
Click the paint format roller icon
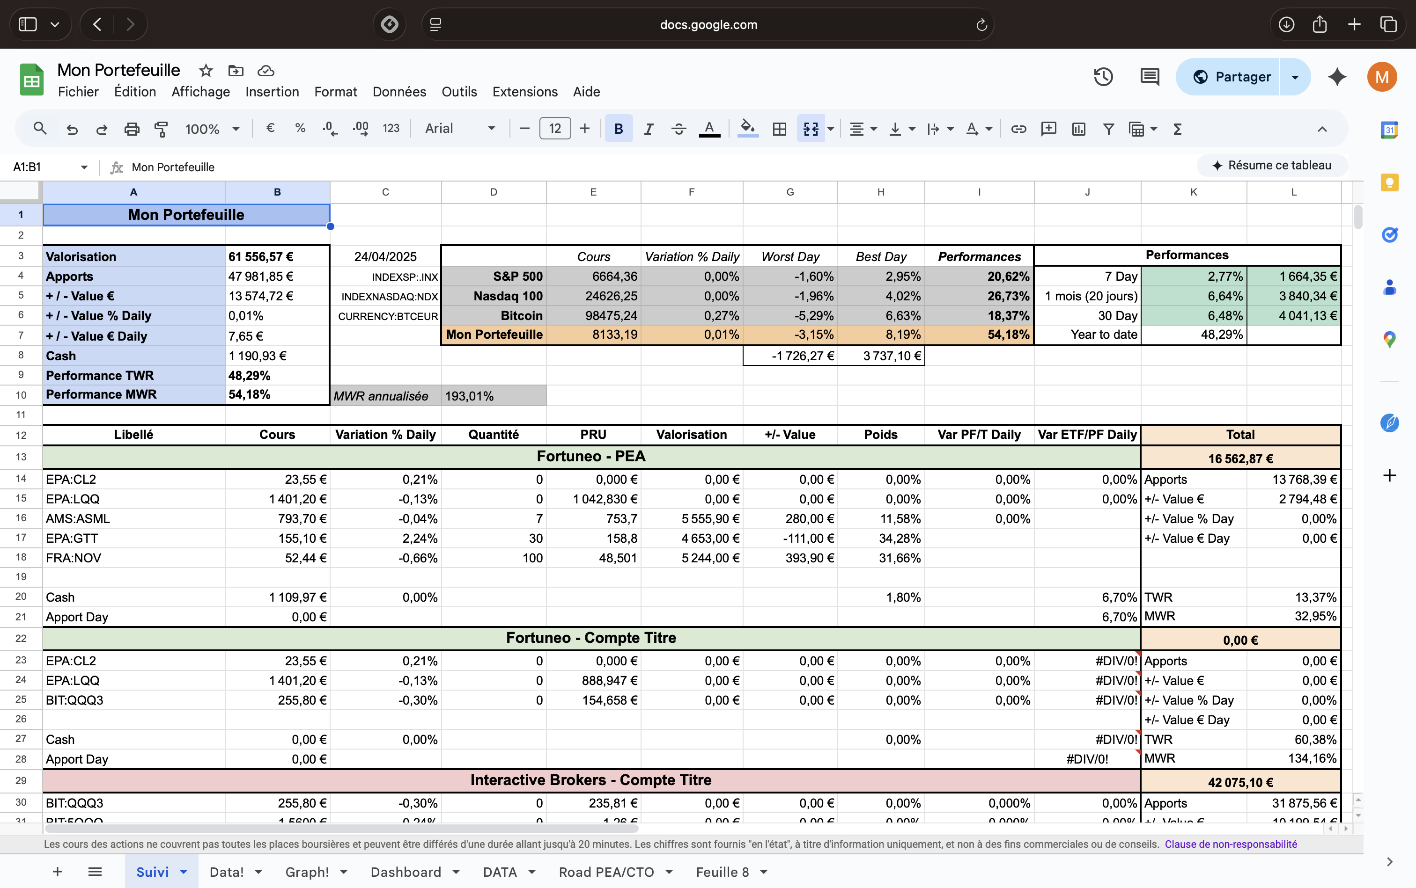coord(161,129)
